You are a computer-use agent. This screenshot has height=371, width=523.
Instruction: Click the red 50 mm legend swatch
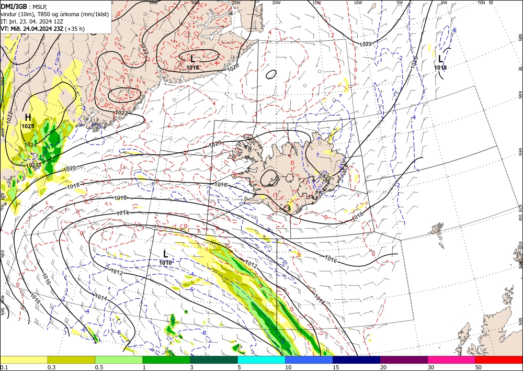(x=499, y=360)
